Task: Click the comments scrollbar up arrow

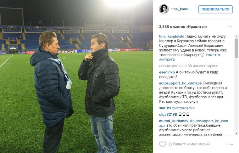Action: pos(236,37)
